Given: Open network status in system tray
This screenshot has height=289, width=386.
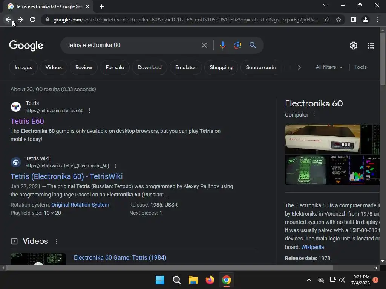Looking at the screenshot, I should point(333,280).
